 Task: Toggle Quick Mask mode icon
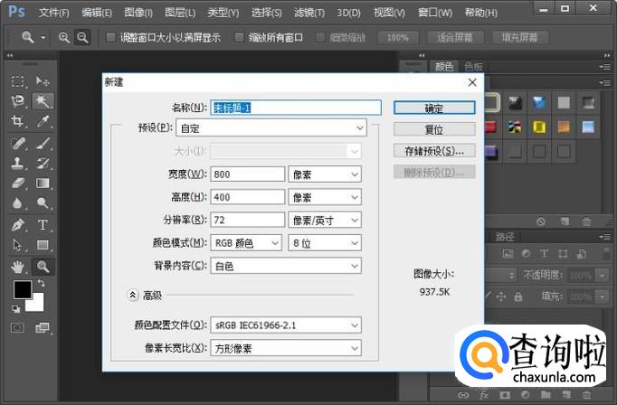pyautogui.click(x=18, y=327)
